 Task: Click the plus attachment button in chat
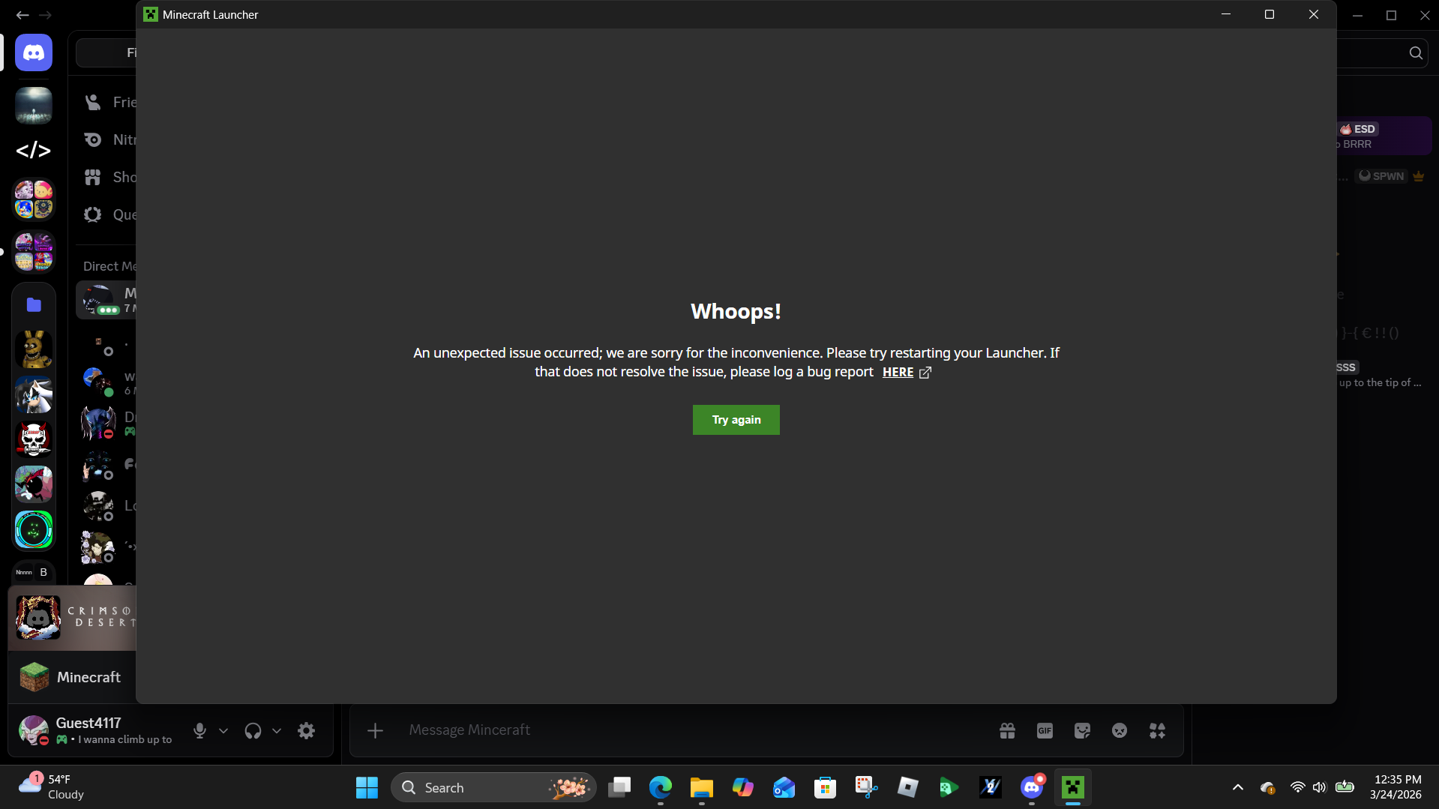(x=375, y=730)
